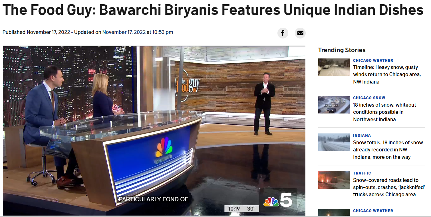Open the snowy street thumbnail beside the Timeline story
Image resolution: width=431 pixels, height=217 pixels.
pyautogui.click(x=334, y=67)
